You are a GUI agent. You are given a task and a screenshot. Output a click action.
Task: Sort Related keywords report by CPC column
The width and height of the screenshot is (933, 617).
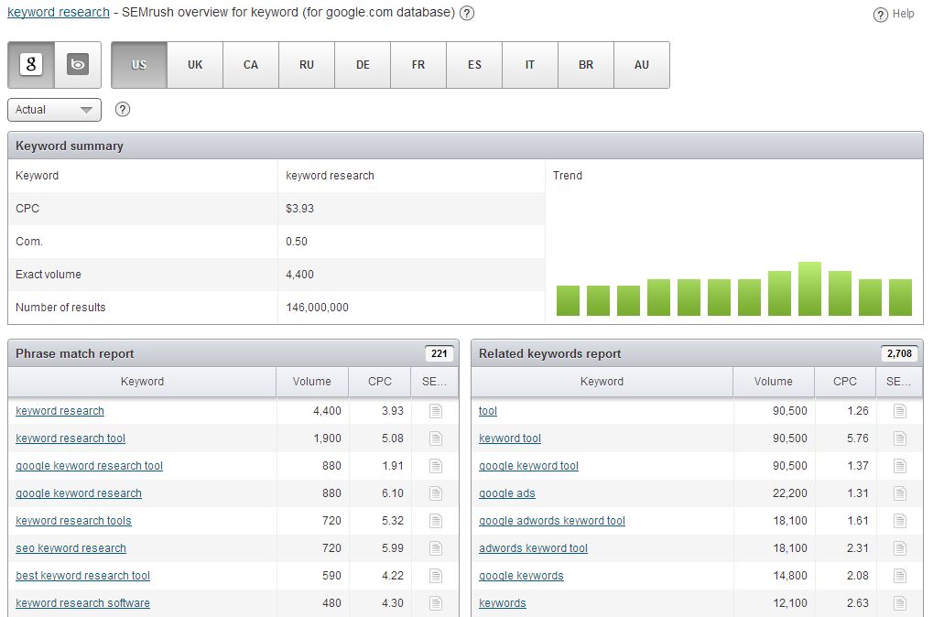point(845,382)
